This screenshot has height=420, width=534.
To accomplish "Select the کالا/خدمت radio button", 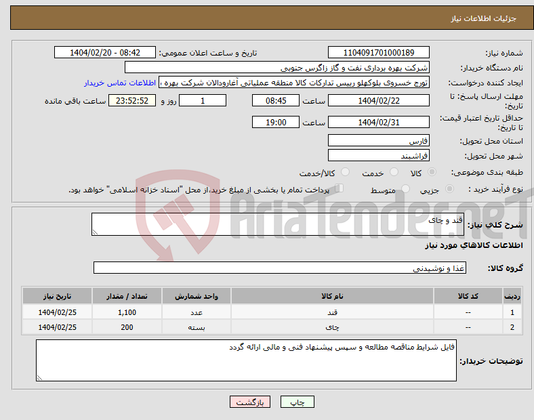I will [346, 172].
